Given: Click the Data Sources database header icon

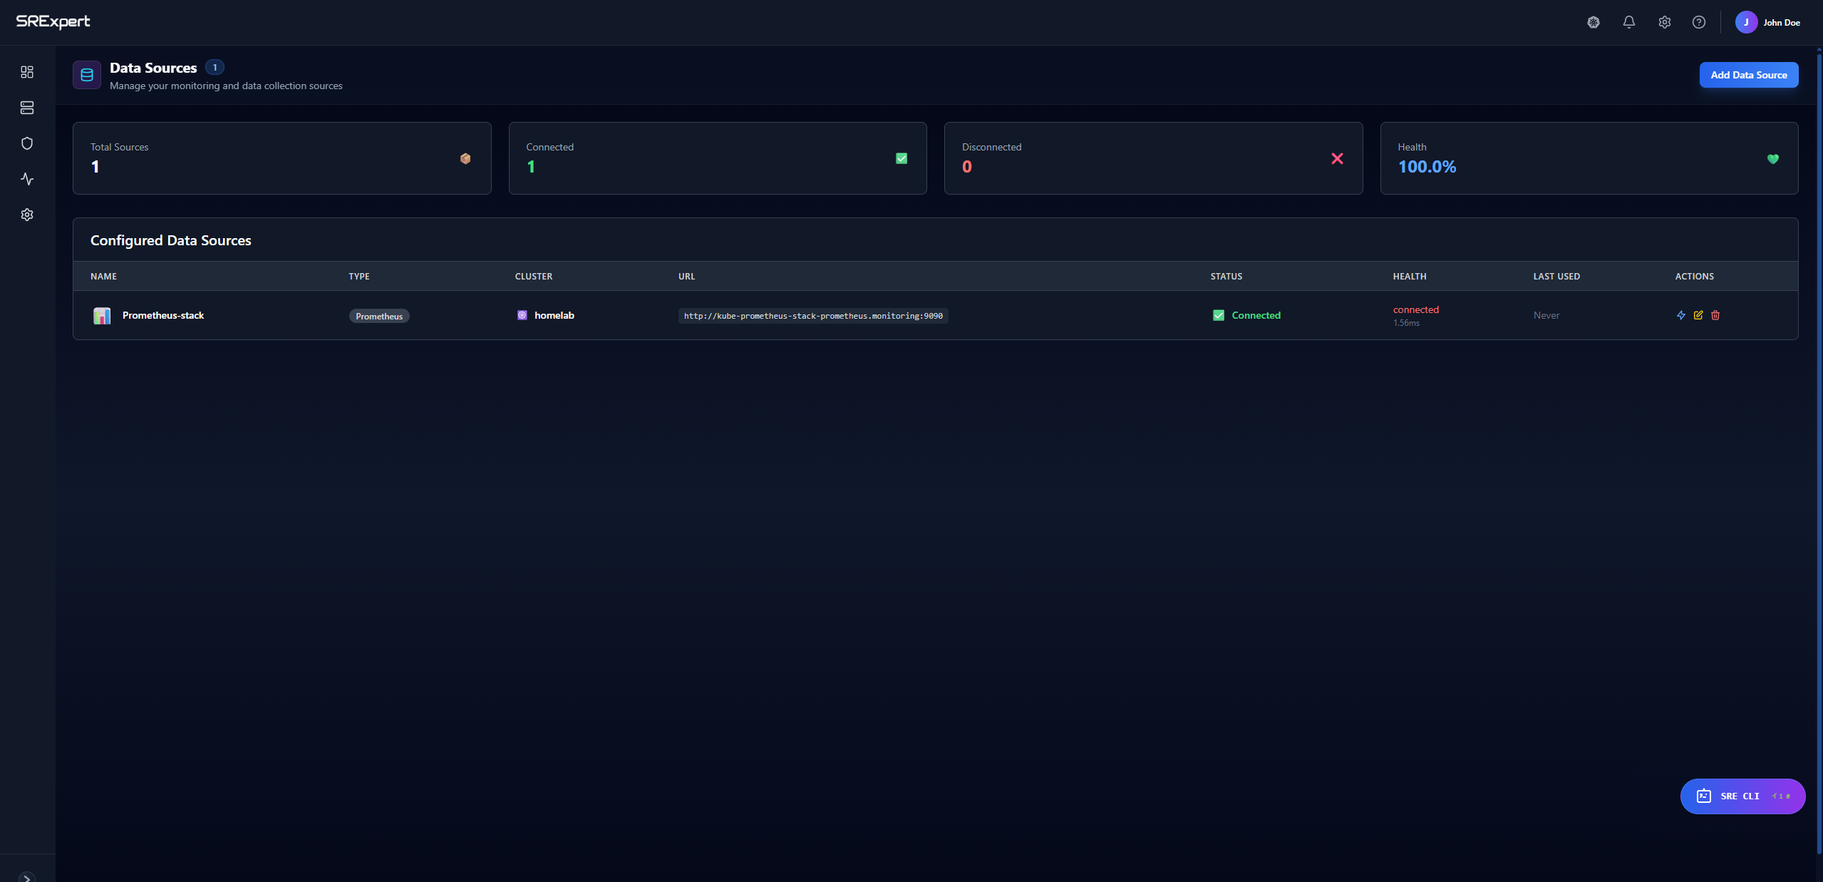Looking at the screenshot, I should [x=86, y=74].
